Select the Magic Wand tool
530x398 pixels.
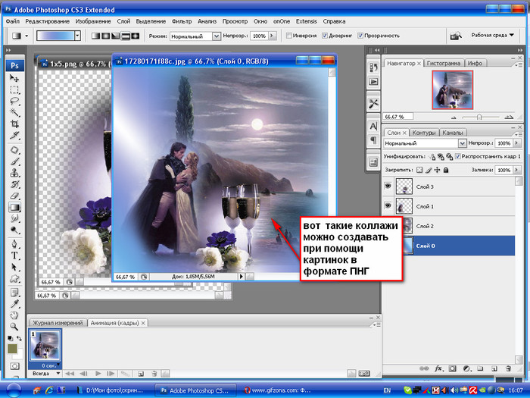coord(14,113)
